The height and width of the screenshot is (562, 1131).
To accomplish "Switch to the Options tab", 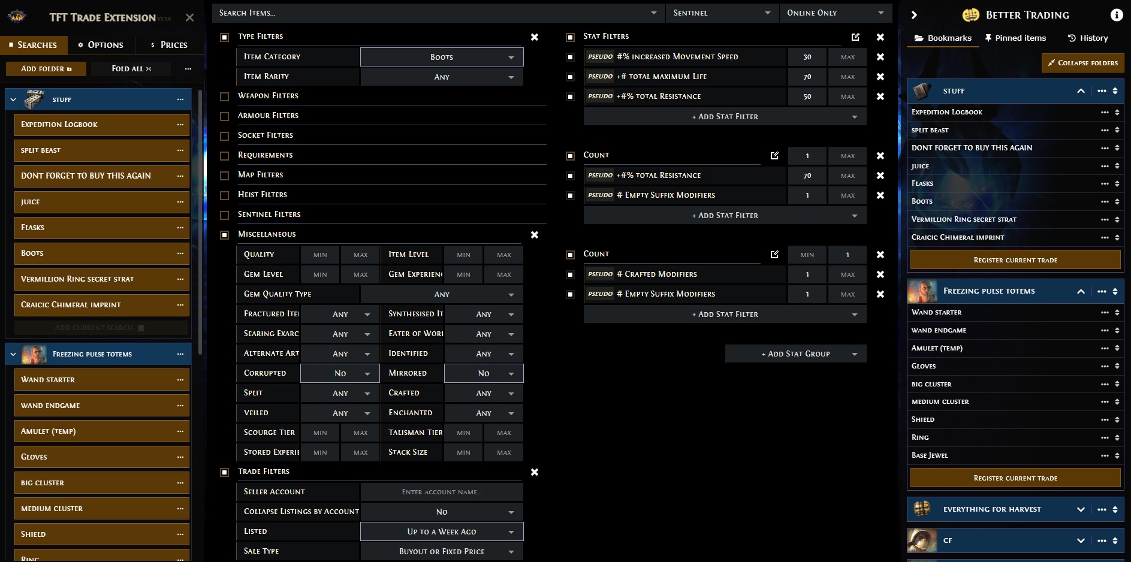I will (101, 45).
